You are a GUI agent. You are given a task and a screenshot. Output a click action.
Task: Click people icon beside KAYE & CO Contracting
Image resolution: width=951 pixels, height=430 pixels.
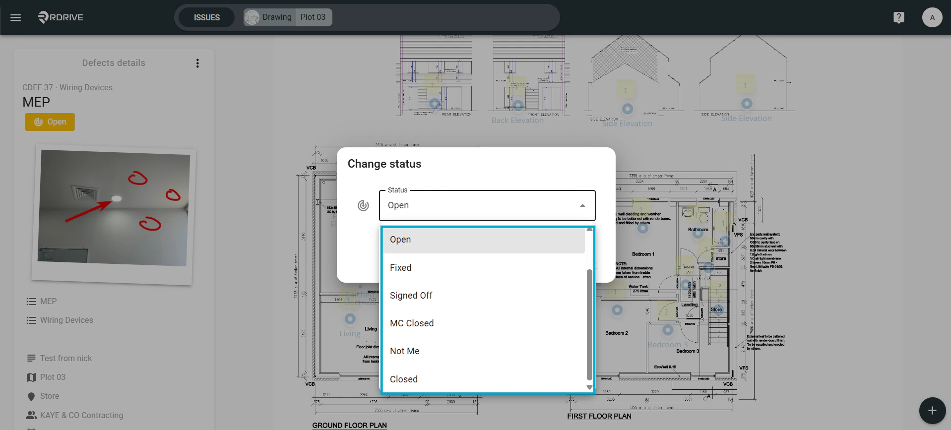point(31,415)
